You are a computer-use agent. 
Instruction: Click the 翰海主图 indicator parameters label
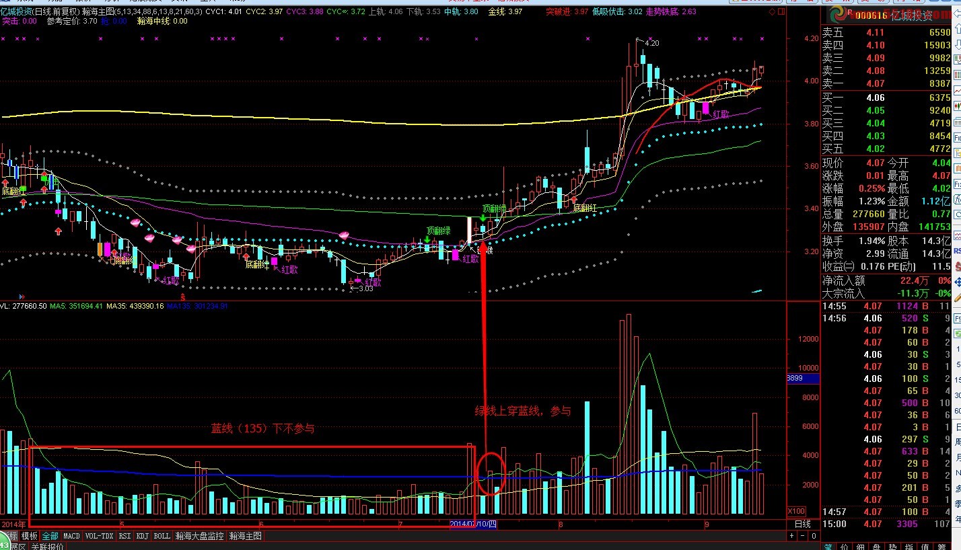pyautogui.click(x=142, y=12)
